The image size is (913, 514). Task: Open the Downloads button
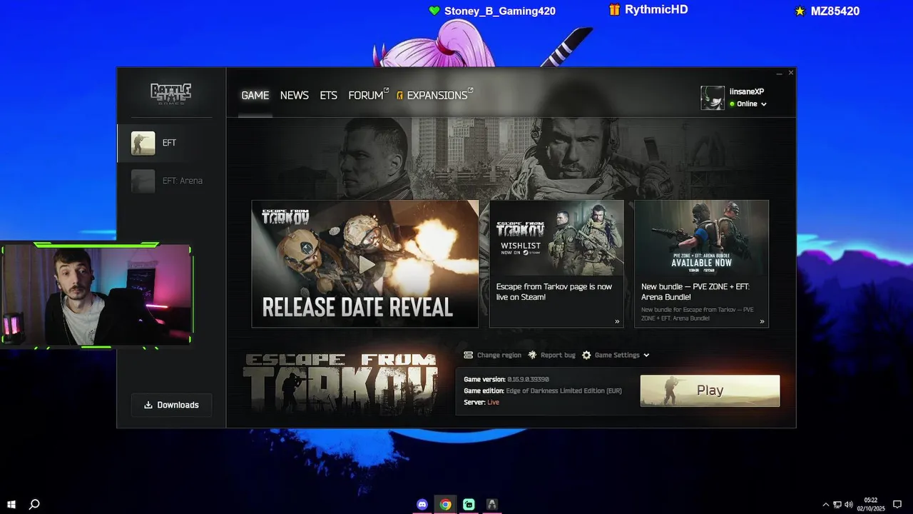(x=171, y=405)
